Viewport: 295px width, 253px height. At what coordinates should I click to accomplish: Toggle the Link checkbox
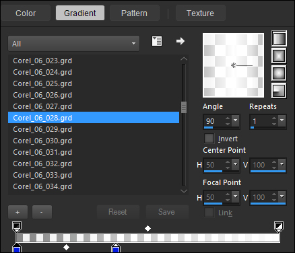pyautogui.click(x=209, y=212)
